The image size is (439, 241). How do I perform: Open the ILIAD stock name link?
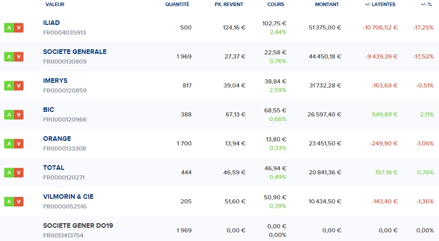click(x=51, y=23)
